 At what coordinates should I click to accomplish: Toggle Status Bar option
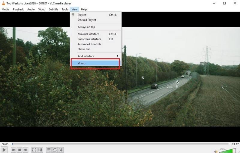96,49
